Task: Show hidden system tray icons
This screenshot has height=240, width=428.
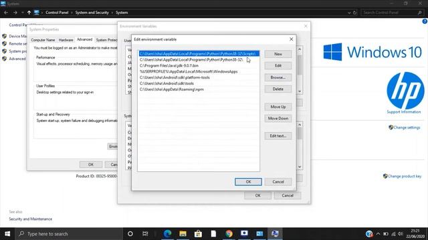Action: [378, 234]
